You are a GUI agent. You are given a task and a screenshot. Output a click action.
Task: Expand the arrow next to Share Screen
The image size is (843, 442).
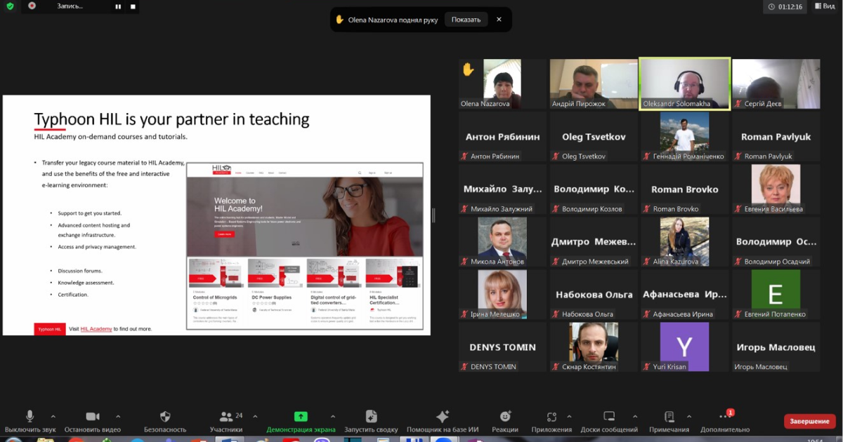click(x=332, y=416)
